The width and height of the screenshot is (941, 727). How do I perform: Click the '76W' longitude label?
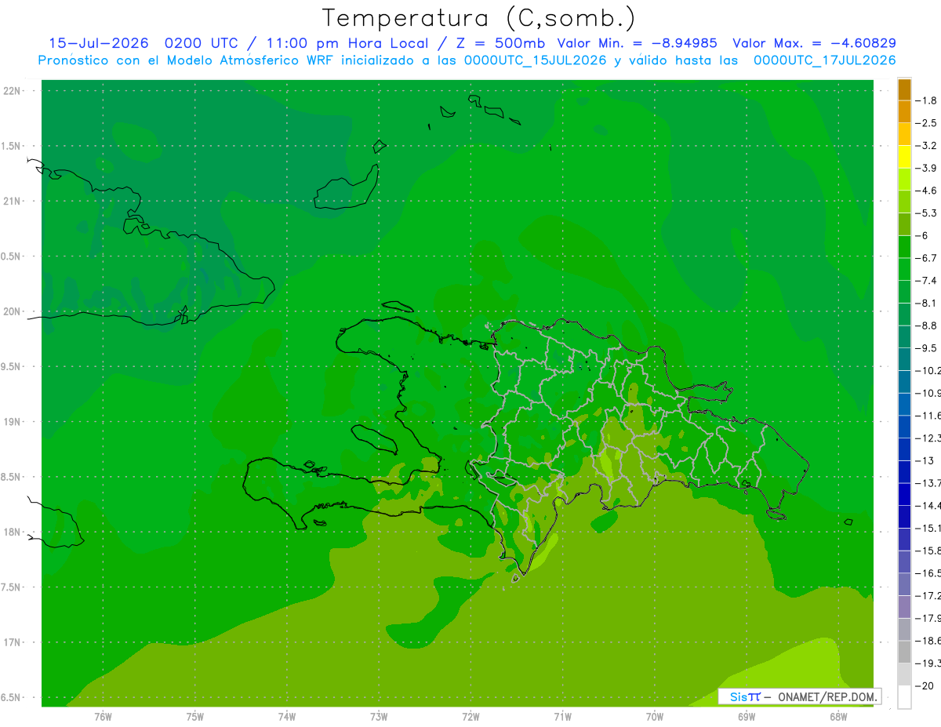click(x=103, y=717)
